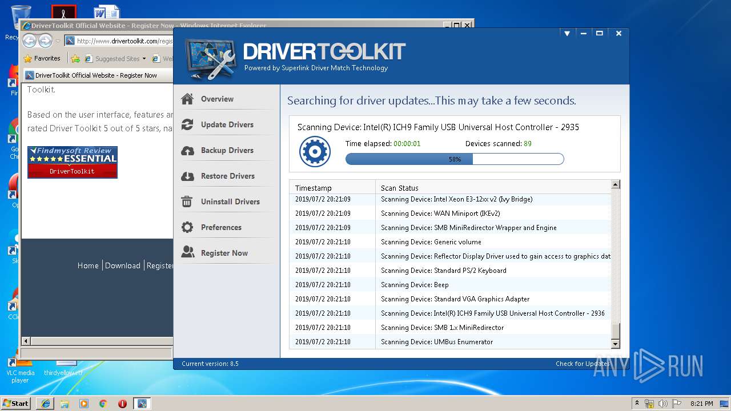Open the Word document desktop icon
The width and height of the screenshot is (731, 411).
pyautogui.click(x=107, y=11)
